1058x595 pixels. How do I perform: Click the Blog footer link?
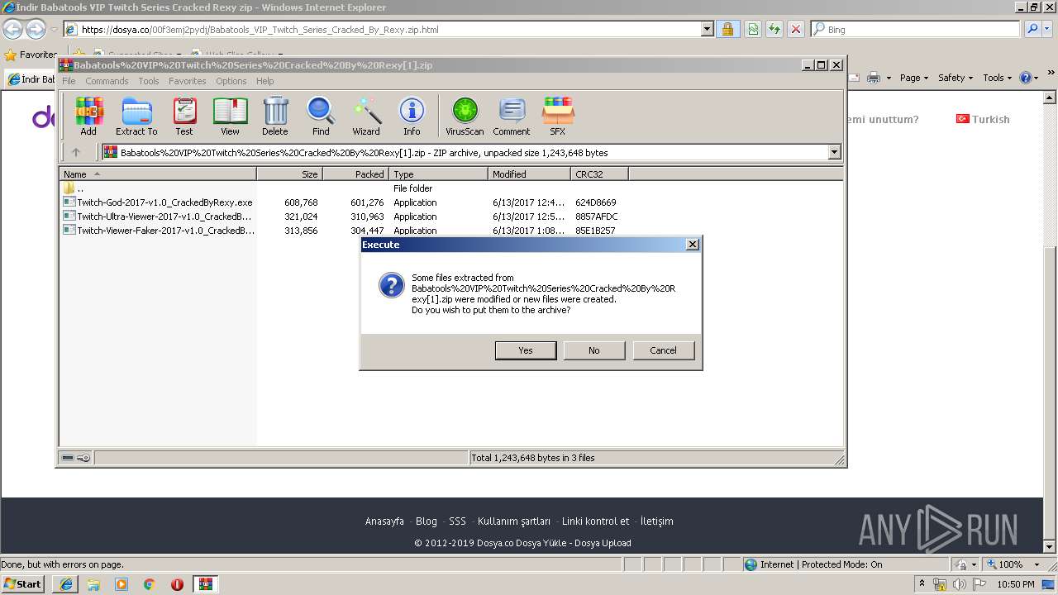(x=427, y=521)
